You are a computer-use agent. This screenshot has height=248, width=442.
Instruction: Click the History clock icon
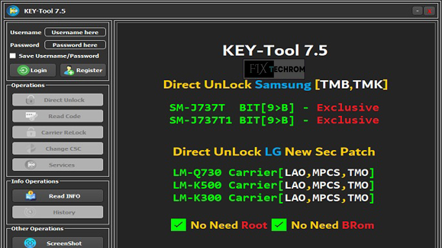[x=30, y=212]
